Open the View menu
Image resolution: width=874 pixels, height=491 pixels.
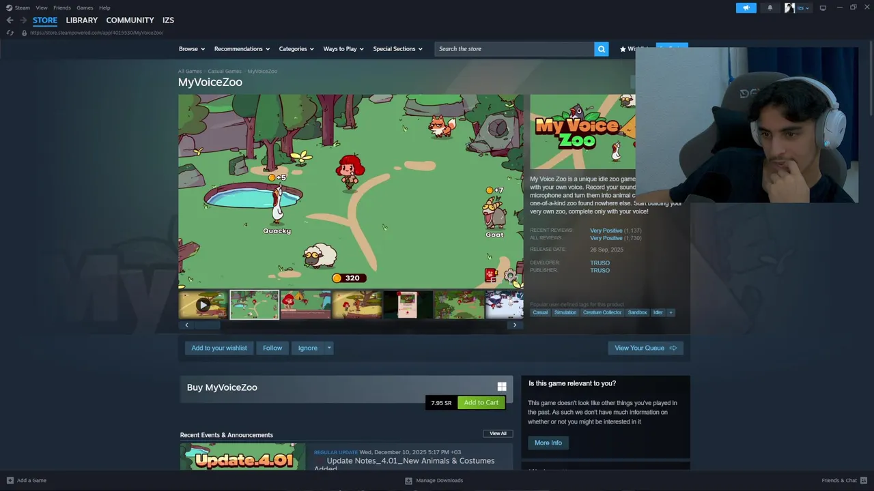coord(42,8)
